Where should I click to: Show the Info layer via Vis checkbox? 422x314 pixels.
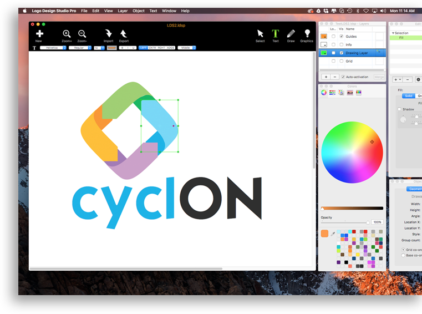coord(341,45)
